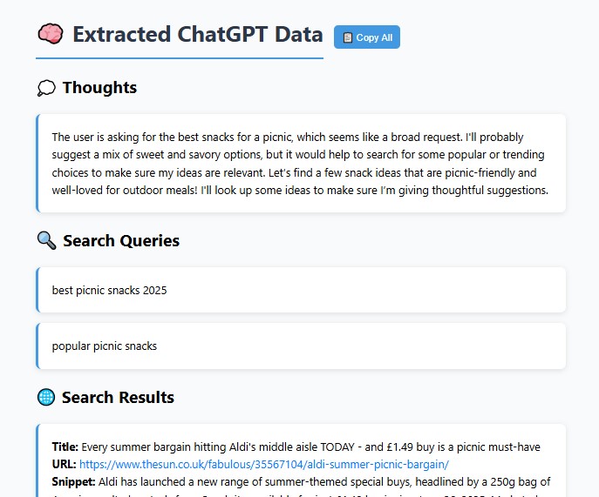Select the Thoughts section heading
The height and width of the screenshot is (497, 599).
tap(99, 88)
